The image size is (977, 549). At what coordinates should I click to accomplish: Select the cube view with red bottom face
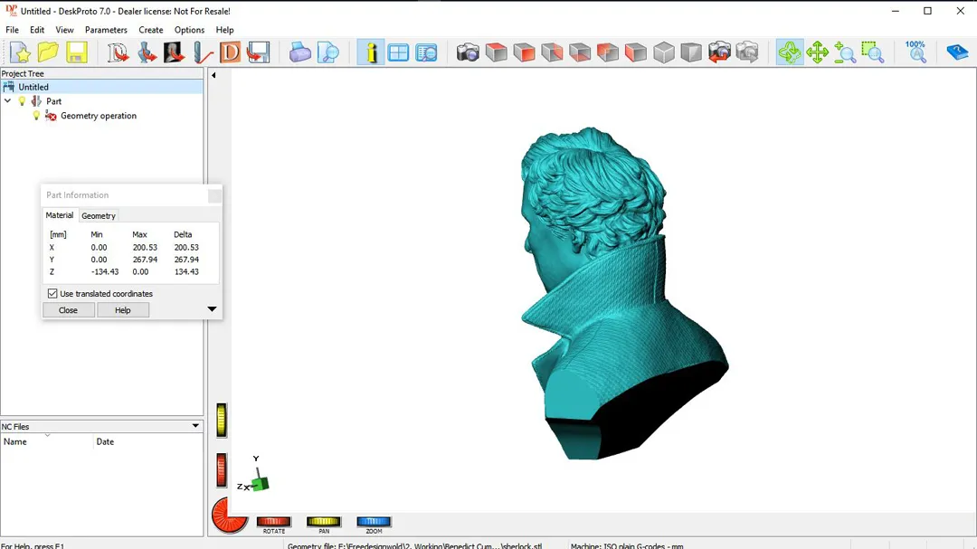580,52
